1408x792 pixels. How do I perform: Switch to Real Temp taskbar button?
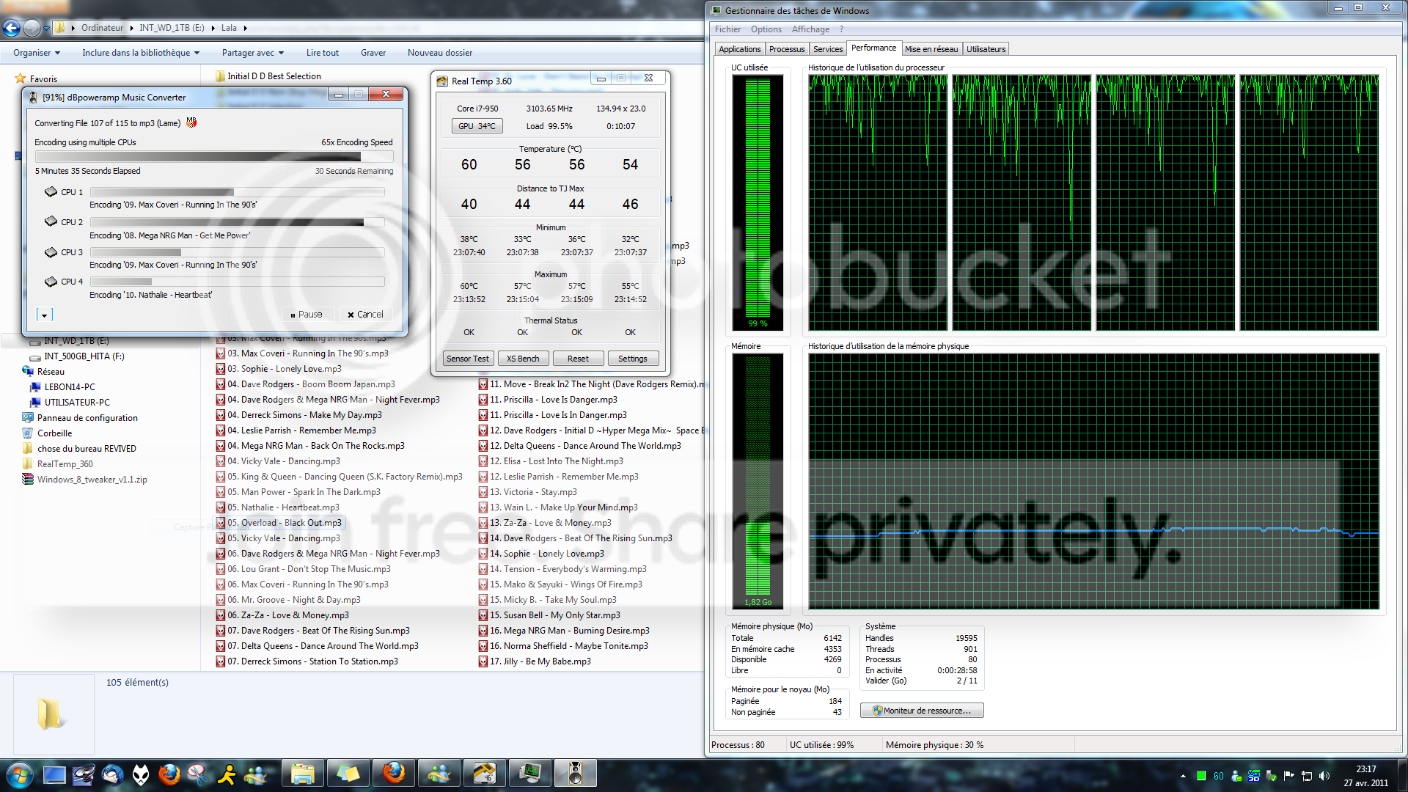coord(485,774)
